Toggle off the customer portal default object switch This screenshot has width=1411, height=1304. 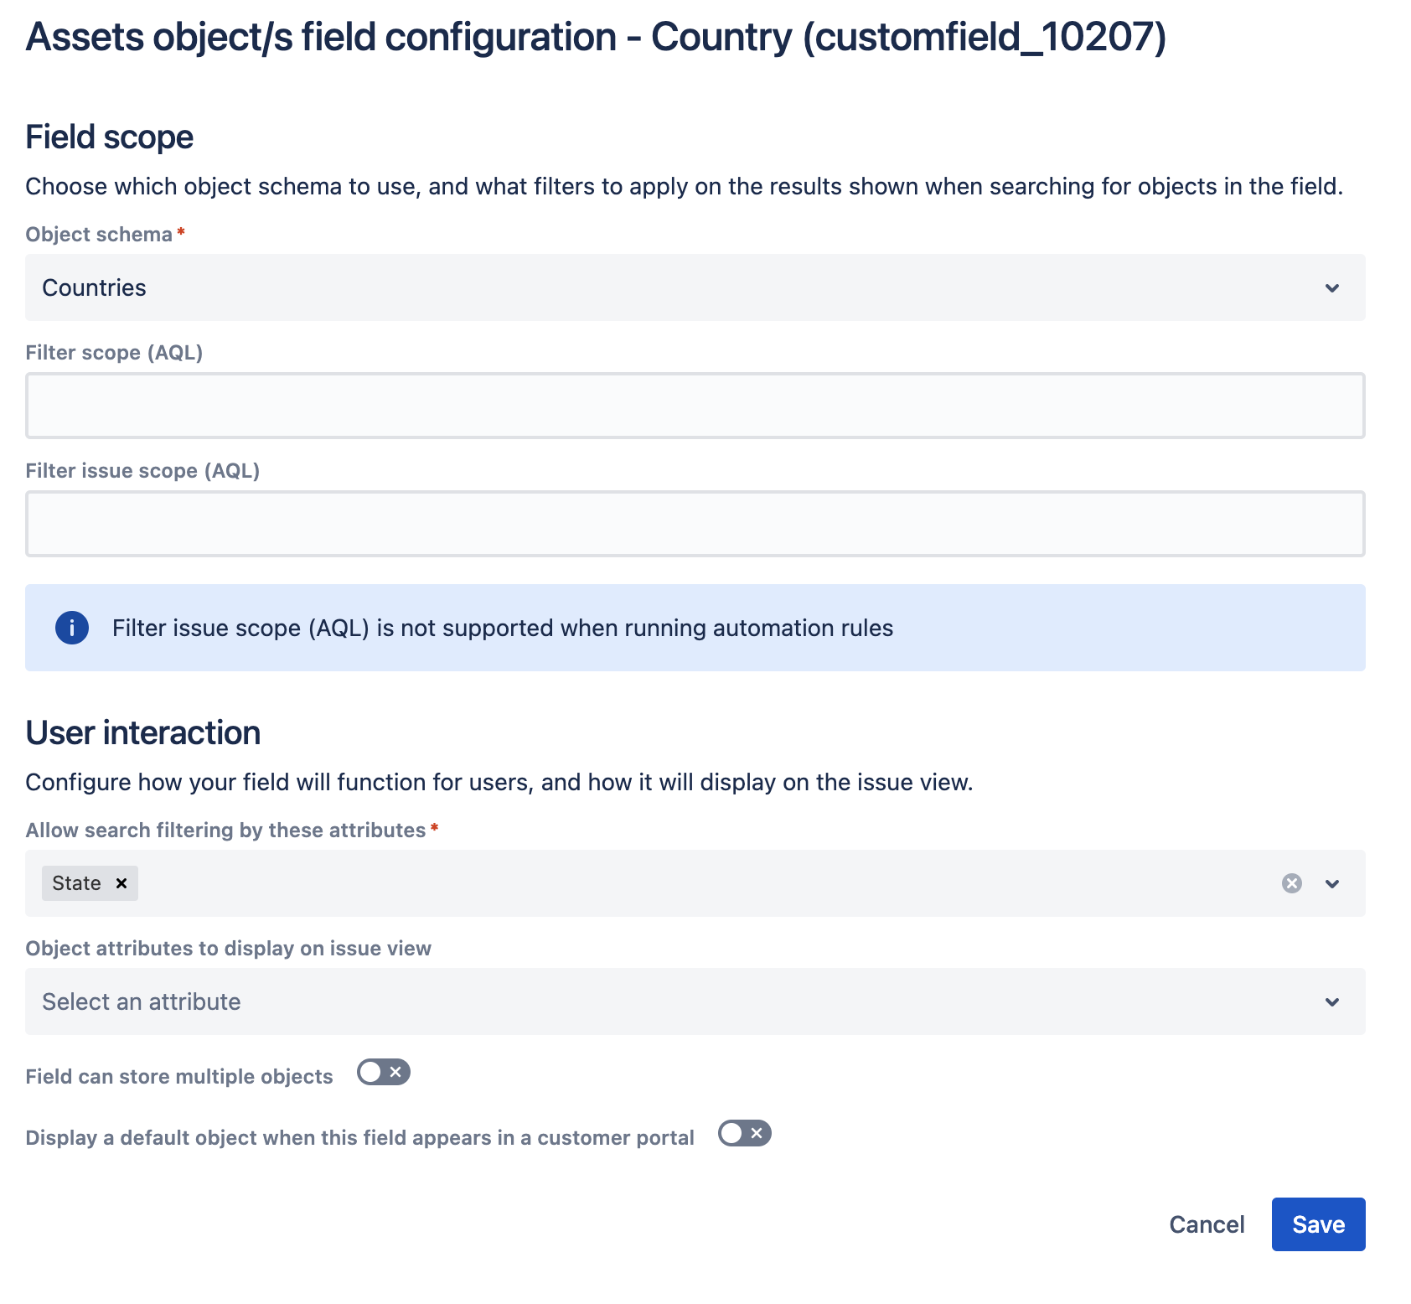[x=743, y=1134]
